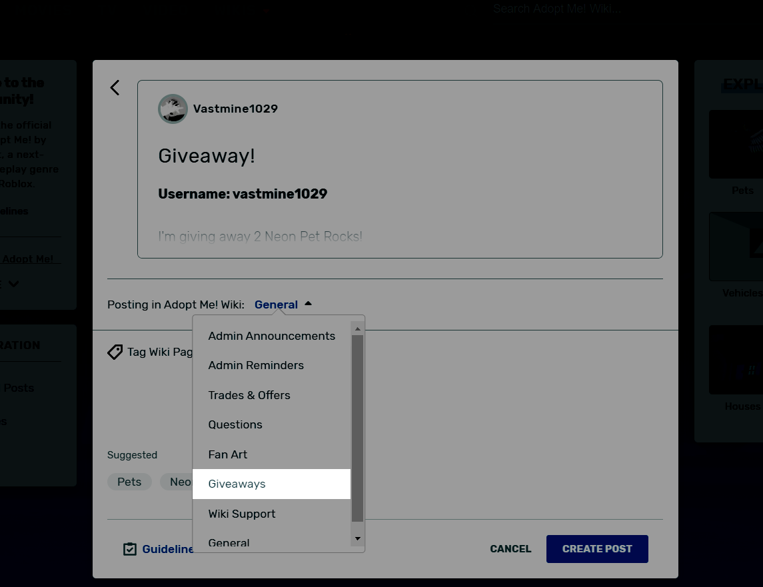The width and height of the screenshot is (763, 587).
Task: Click the Guidelines clipboard checkmark icon
Action: coord(130,549)
